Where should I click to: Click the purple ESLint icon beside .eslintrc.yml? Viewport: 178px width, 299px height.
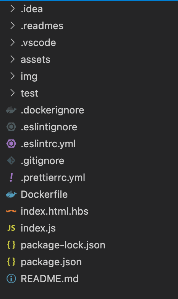point(11,144)
